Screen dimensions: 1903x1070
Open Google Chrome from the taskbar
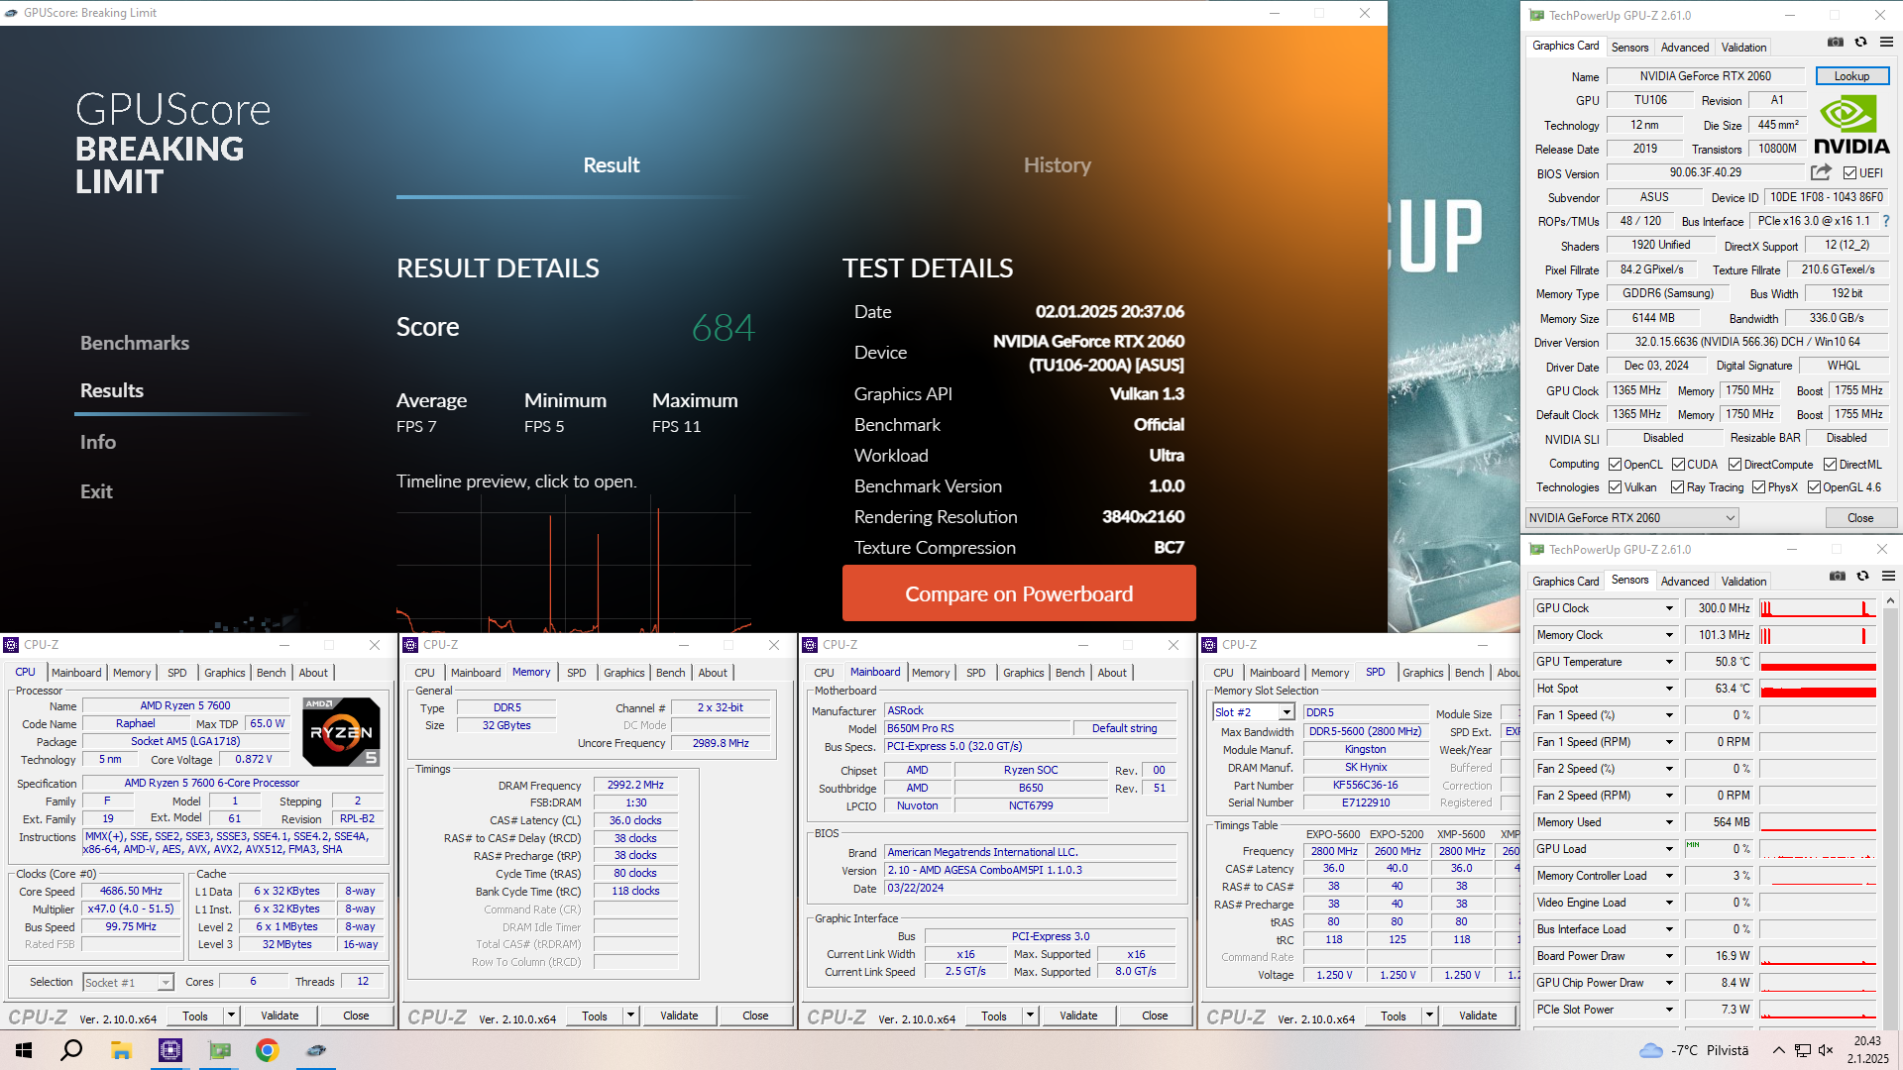(x=267, y=1050)
